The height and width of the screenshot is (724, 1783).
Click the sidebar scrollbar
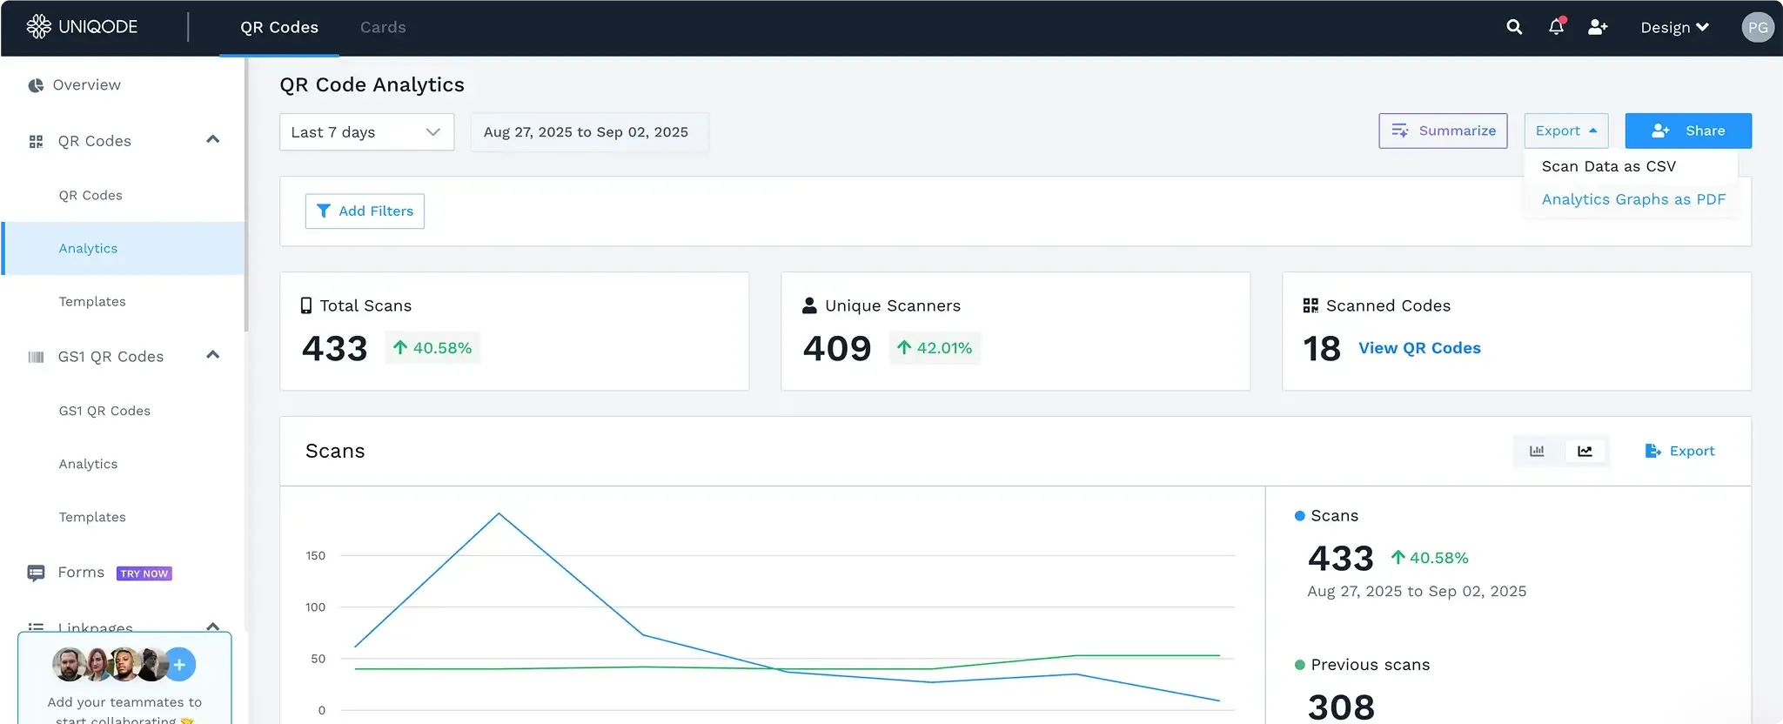tap(246, 196)
